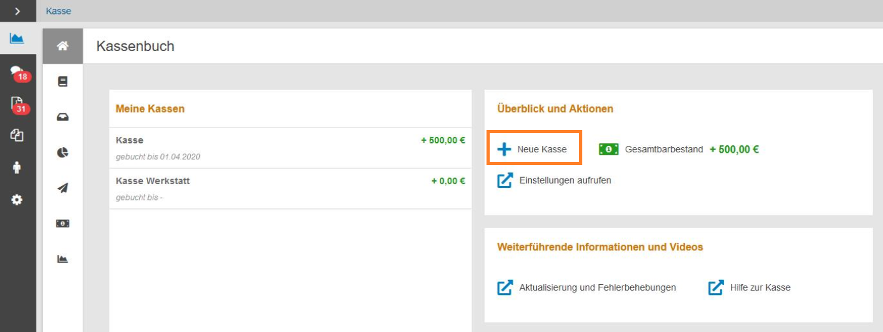Image resolution: width=883 pixels, height=332 pixels.
Task: Select the Kasse entry with 500,00 €
Action: (291, 148)
